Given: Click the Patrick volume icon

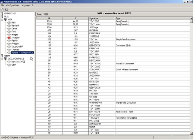Looking at the screenshot, I should 9,41.
